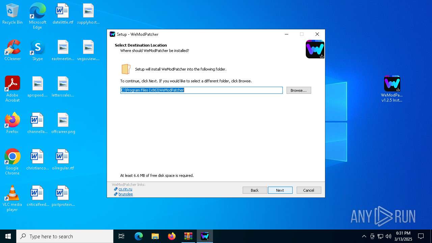Open the brunolee link

click(126, 194)
